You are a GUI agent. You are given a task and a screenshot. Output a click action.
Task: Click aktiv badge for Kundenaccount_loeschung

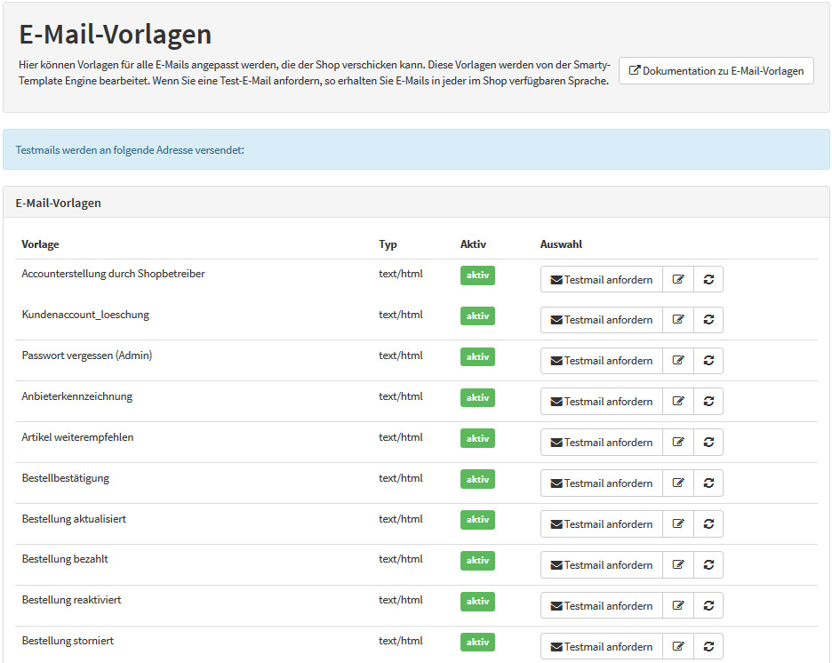477,316
